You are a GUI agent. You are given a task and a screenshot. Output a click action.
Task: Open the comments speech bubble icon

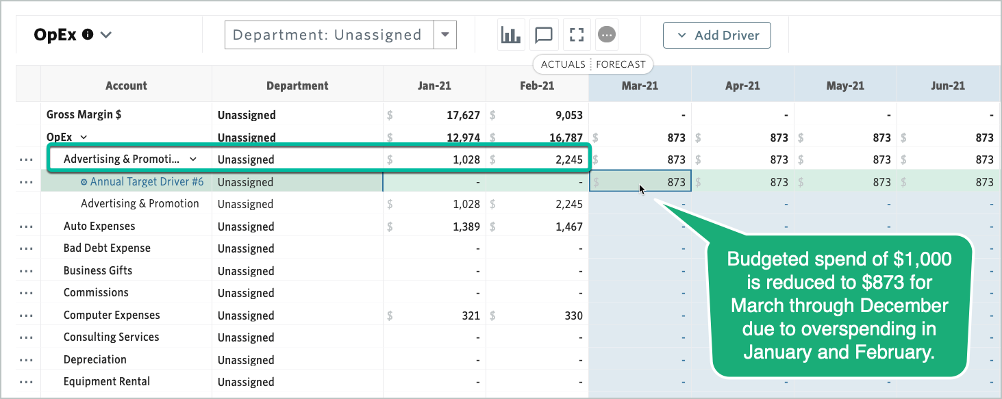tap(544, 35)
